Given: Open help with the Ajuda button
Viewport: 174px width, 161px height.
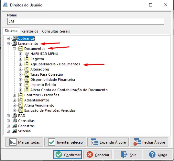Looking at the screenshot, I should tap(158, 155).
